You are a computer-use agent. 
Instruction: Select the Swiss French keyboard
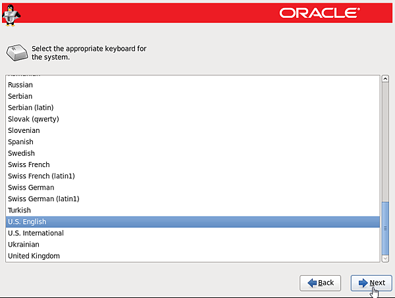click(29, 164)
